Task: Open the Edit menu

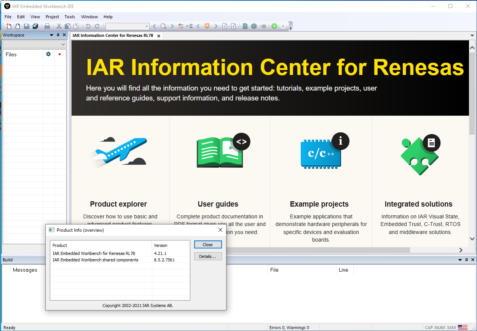Action: (x=21, y=17)
